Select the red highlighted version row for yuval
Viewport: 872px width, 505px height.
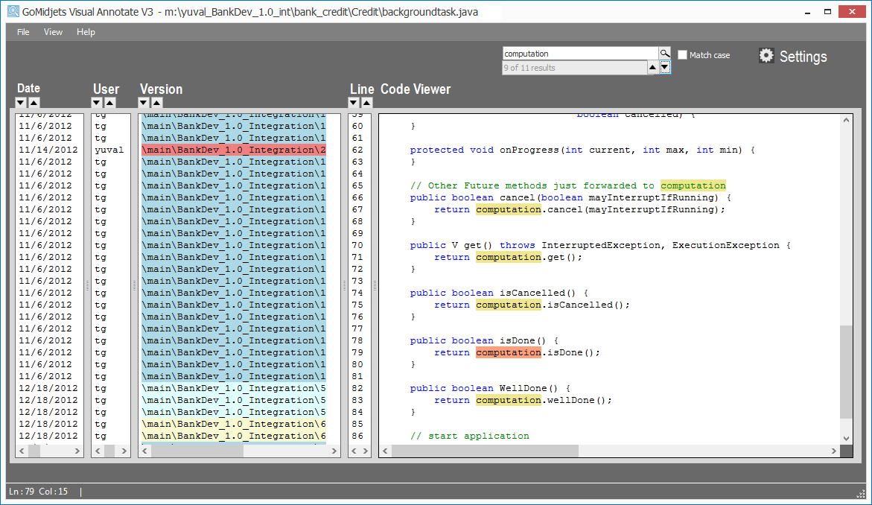coord(233,150)
